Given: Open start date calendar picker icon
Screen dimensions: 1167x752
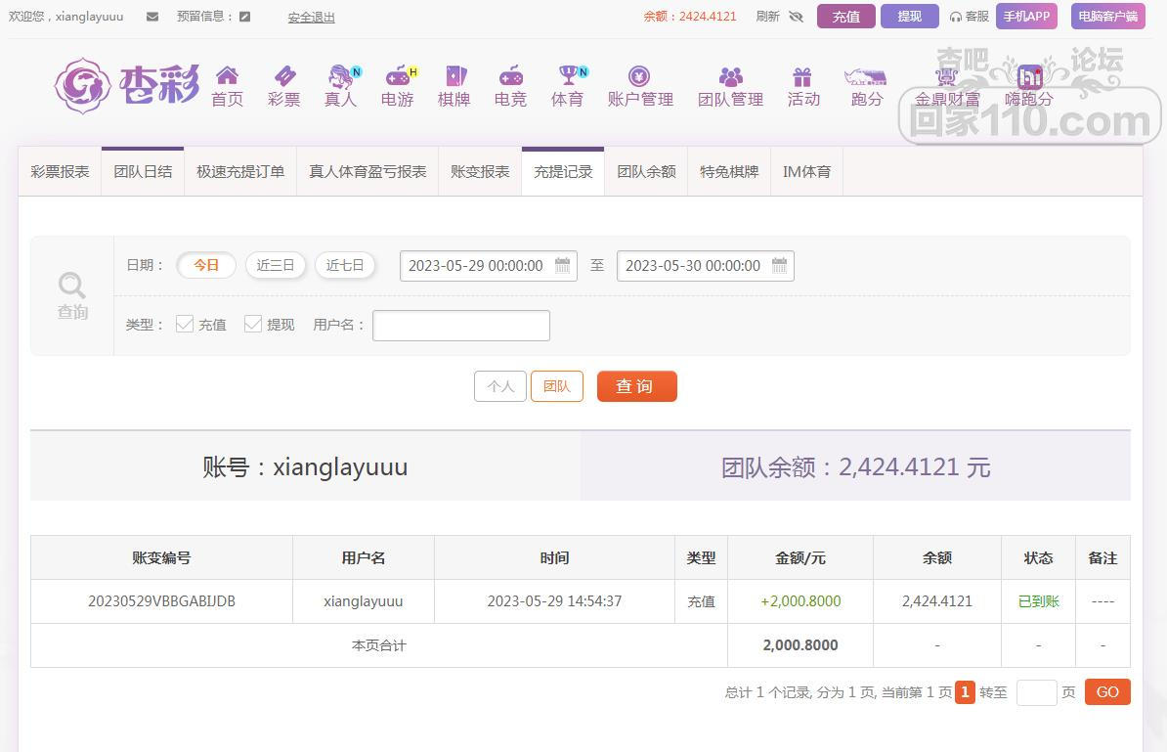Looking at the screenshot, I should (563, 265).
